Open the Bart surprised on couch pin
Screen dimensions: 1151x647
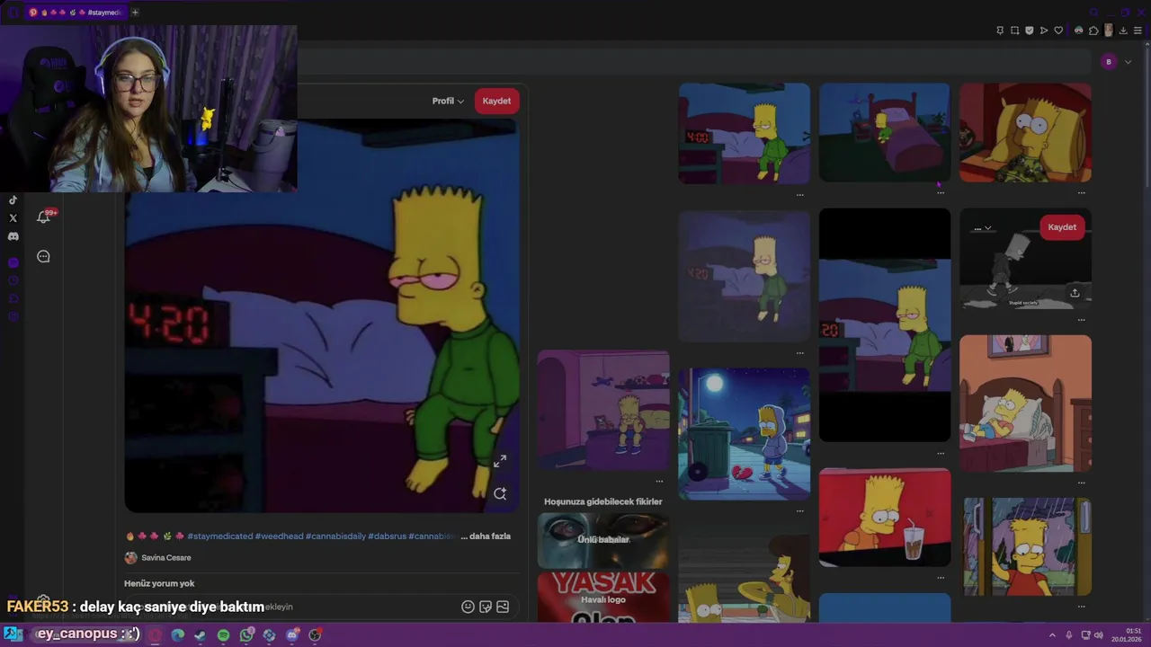[1025, 133]
